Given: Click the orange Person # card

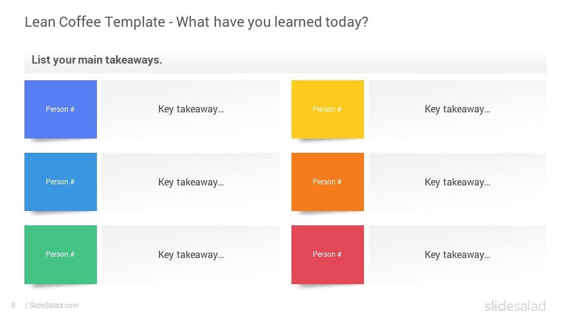Looking at the screenshot, I should 327,182.
